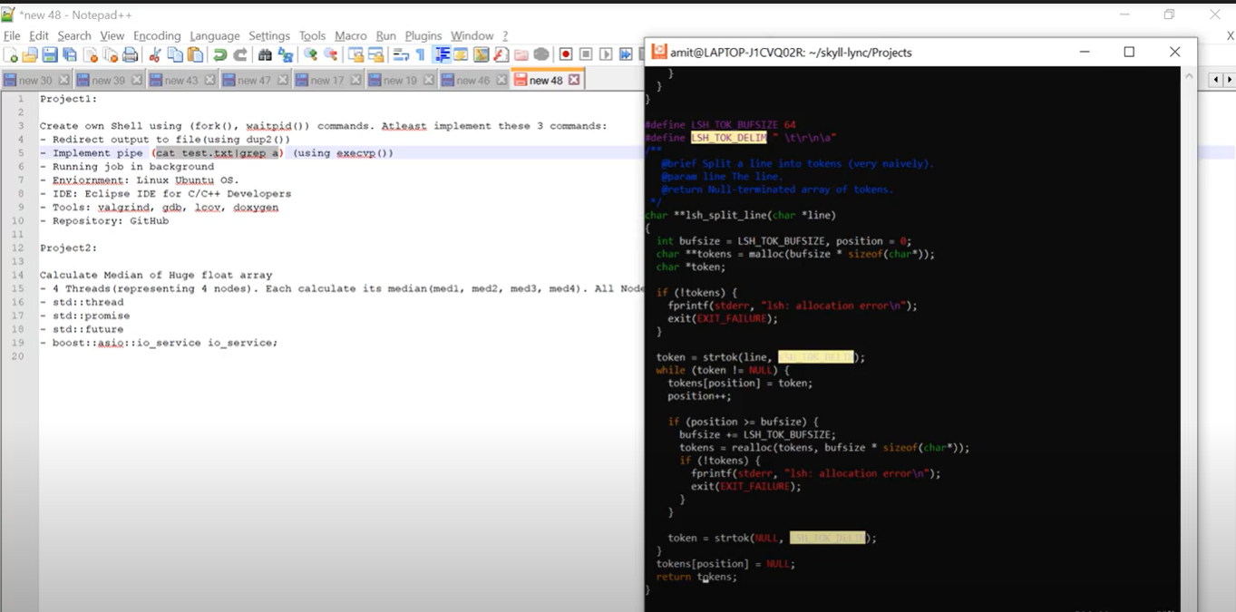The image size is (1236, 612).
Task: Click the New file toolbar icon
Action: pyautogui.click(x=11, y=55)
